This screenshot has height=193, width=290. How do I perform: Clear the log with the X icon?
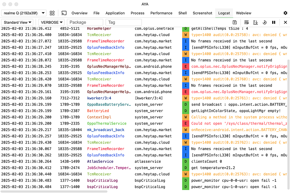click(285, 22)
